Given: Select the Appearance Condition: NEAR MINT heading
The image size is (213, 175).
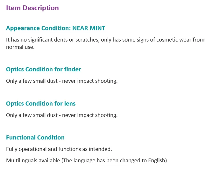Looking at the screenshot, I should [56, 28].
